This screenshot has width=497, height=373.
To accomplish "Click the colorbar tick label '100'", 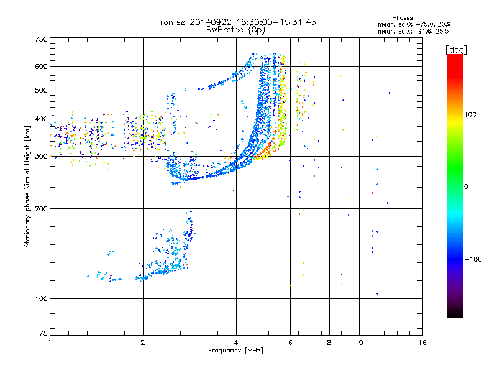I will (470, 114).
